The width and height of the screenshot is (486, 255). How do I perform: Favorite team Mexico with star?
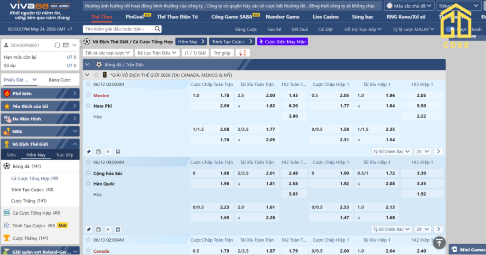coord(88,95)
